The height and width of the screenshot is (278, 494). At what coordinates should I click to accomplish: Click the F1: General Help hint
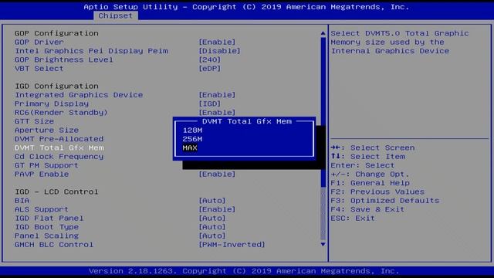pos(370,183)
